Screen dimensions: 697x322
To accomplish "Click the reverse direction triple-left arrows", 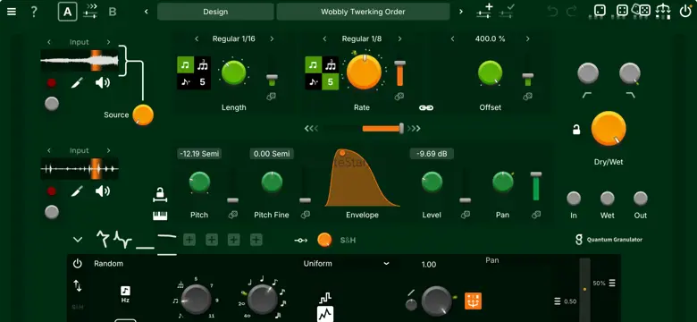I will pos(311,129).
